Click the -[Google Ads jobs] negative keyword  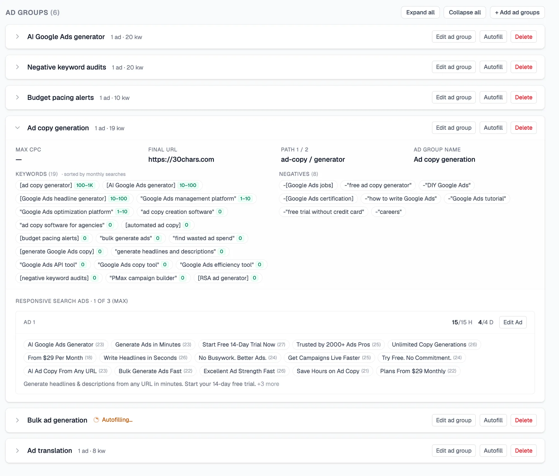tap(308, 185)
